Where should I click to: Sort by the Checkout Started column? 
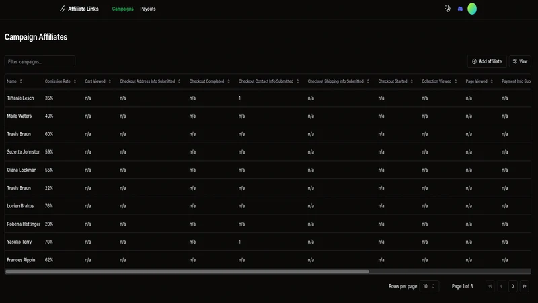point(395,81)
